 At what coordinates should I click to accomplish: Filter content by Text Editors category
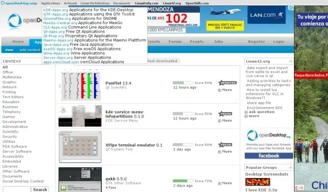point(13,97)
